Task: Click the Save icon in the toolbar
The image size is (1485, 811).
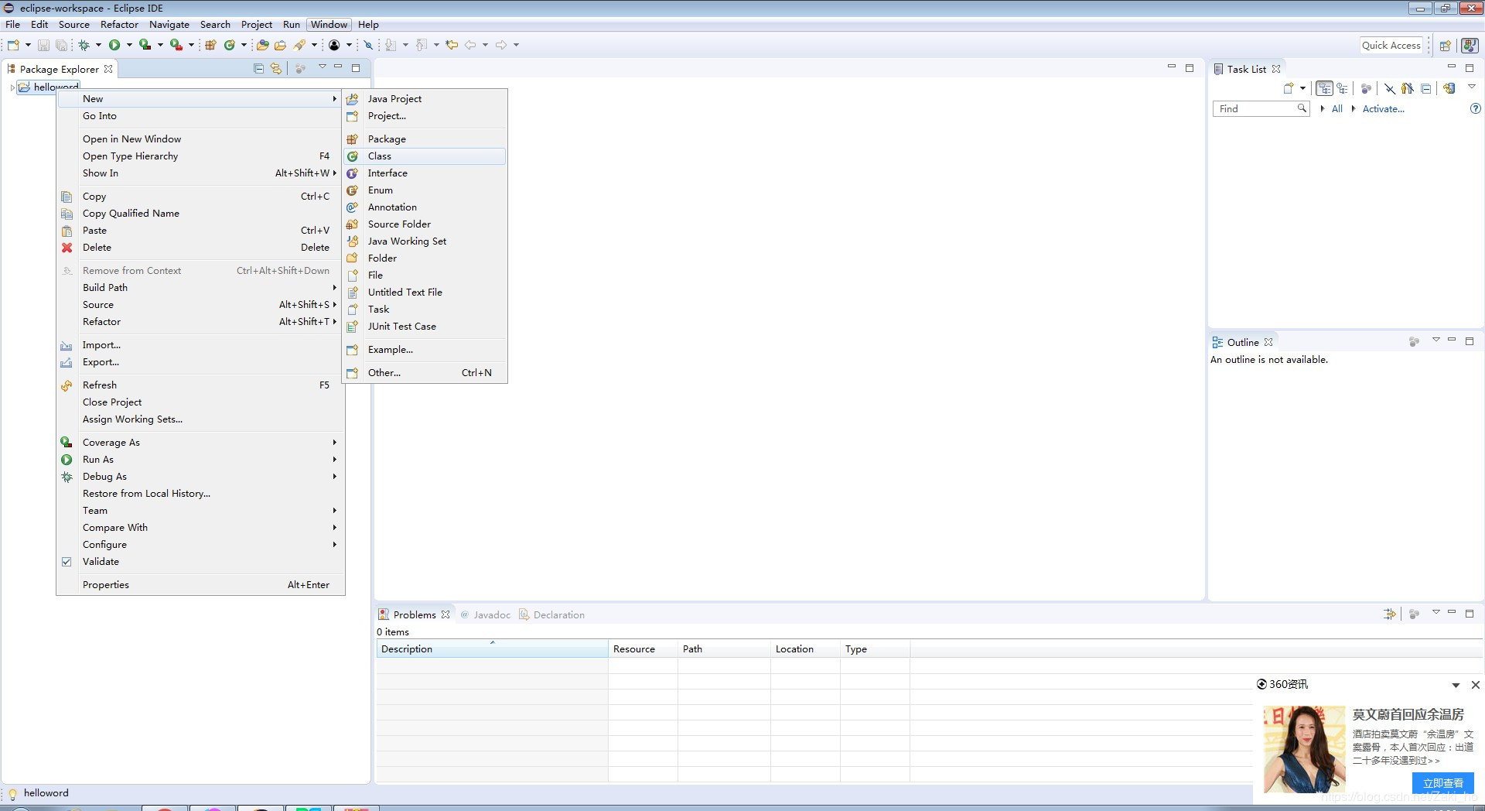Action: (x=43, y=44)
